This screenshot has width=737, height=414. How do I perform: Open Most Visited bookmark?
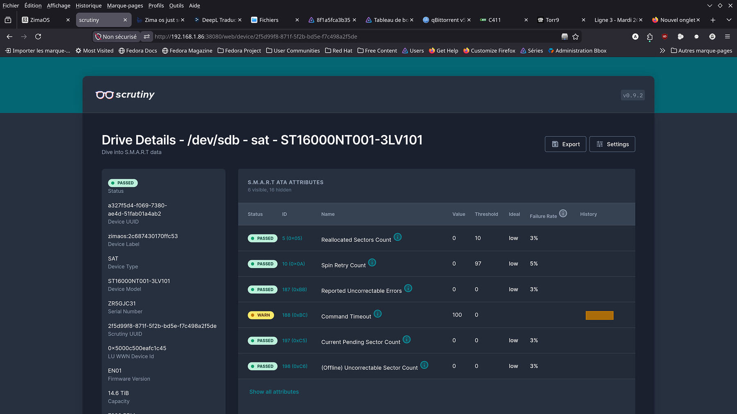coord(95,51)
